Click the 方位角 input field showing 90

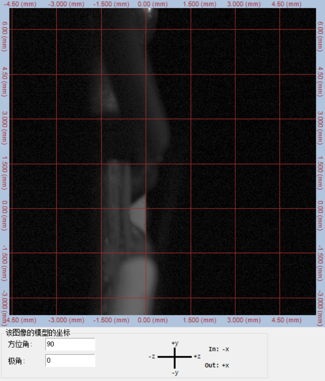(x=70, y=344)
